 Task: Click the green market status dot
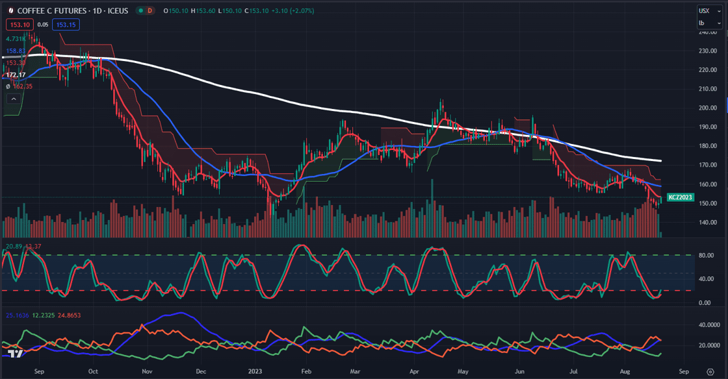(140, 10)
